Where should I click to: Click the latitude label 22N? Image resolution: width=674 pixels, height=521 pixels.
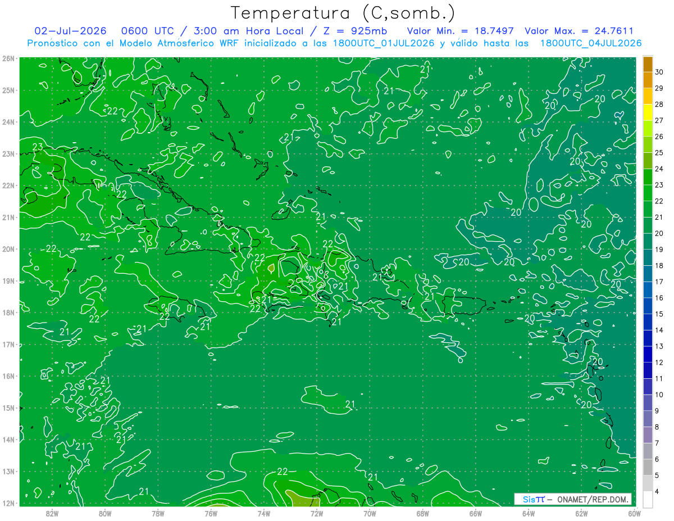click(x=8, y=185)
